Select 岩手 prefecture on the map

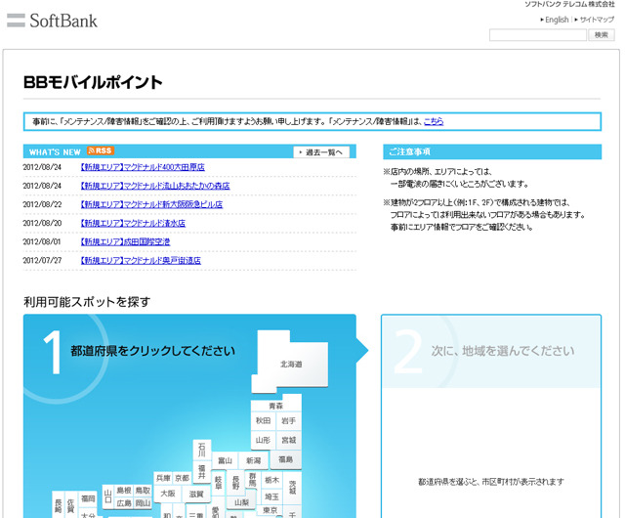tap(289, 420)
